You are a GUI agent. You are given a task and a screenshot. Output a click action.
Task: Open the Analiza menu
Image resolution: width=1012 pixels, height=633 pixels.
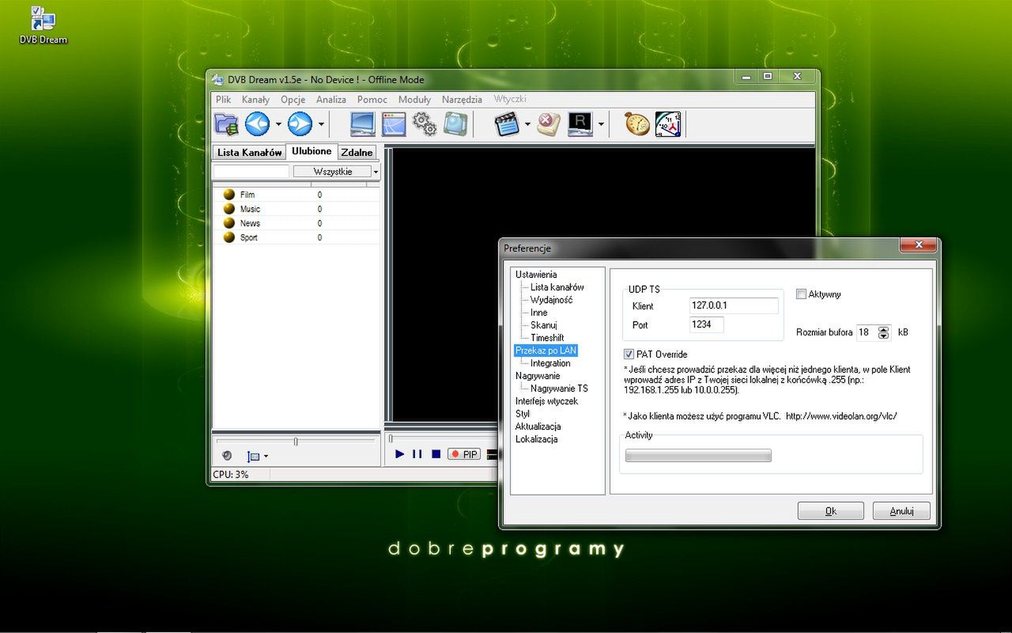click(x=331, y=100)
